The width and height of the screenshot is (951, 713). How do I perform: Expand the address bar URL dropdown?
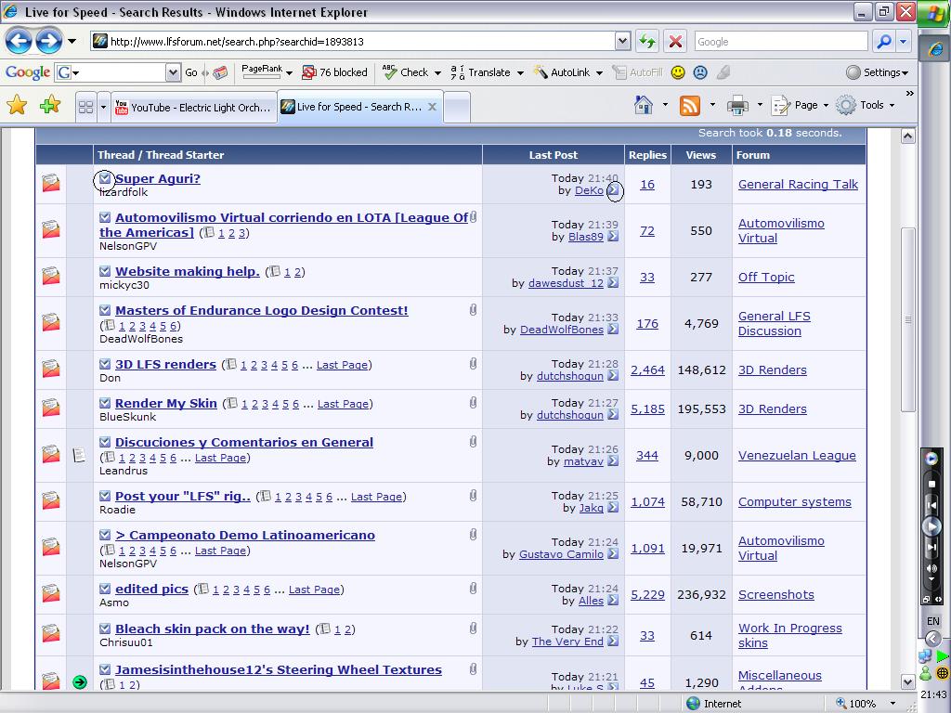pos(623,41)
